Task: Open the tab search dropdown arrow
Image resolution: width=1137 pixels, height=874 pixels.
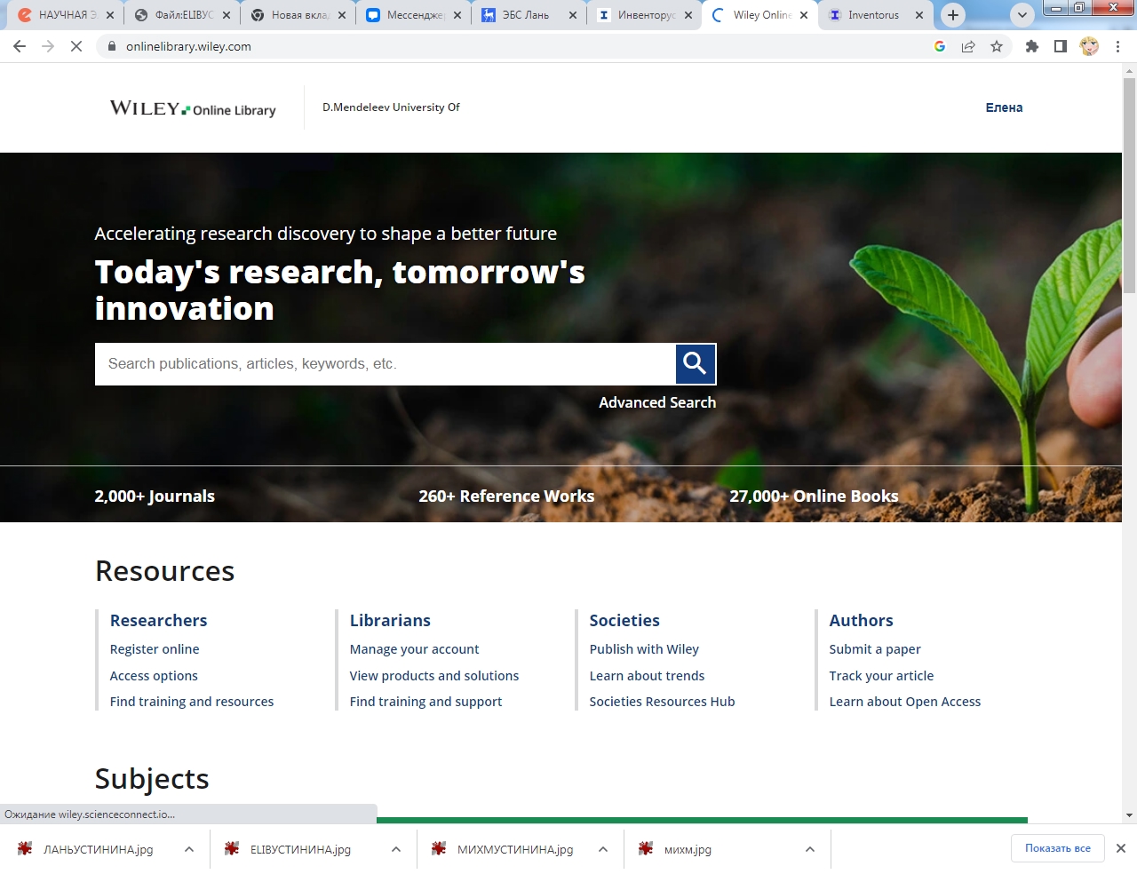Action: [x=1022, y=15]
